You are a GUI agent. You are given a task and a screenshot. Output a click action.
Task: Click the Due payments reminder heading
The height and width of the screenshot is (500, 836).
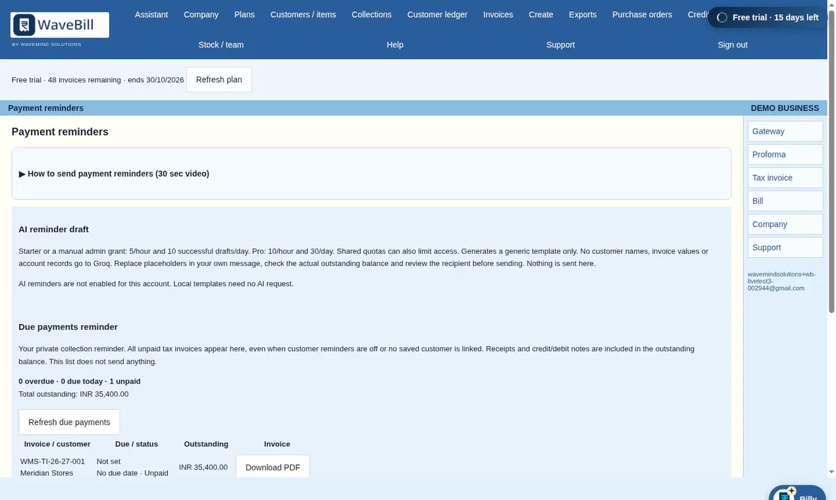click(68, 327)
